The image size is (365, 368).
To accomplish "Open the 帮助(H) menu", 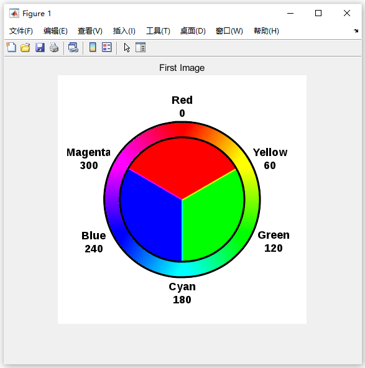I will (x=266, y=31).
